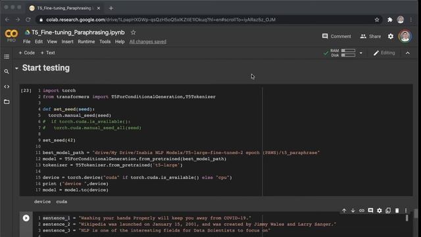Mirror cell in tab icon

388,211
